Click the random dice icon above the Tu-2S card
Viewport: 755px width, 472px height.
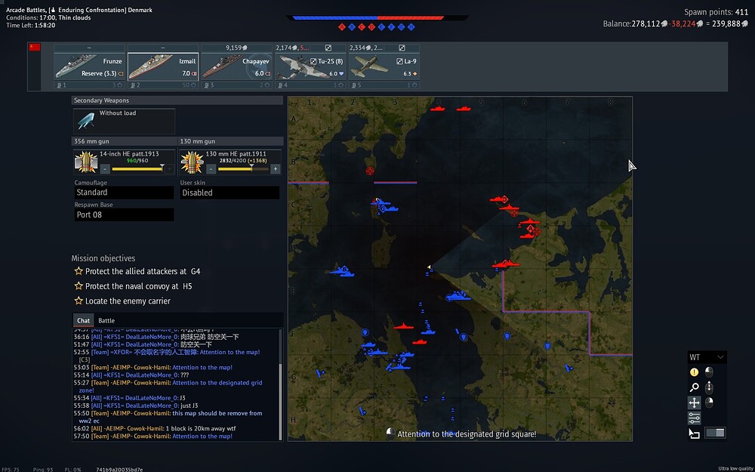[x=328, y=48]
